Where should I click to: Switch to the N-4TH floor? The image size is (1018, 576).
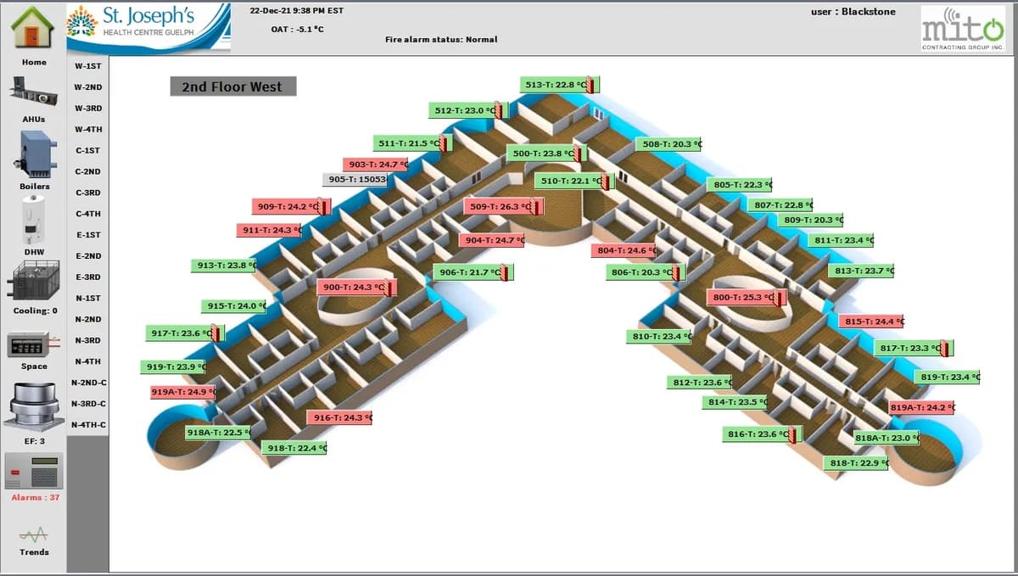coord(87,361)
